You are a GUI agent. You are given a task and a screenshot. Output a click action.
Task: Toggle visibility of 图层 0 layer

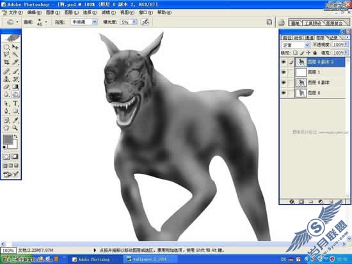284,93
